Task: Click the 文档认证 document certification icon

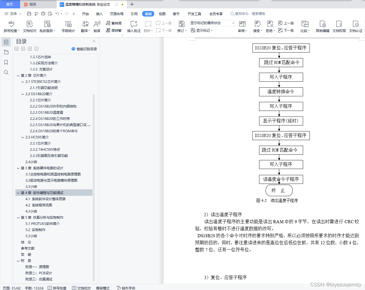Action: pos(355,26)
